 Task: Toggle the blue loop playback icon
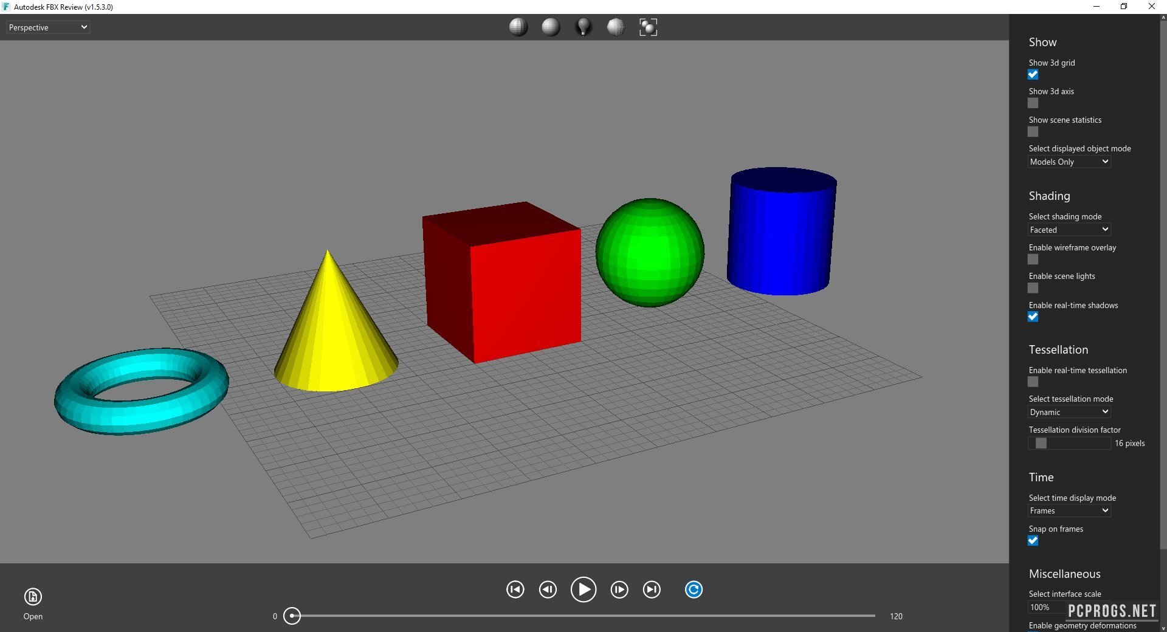point(694,589)
